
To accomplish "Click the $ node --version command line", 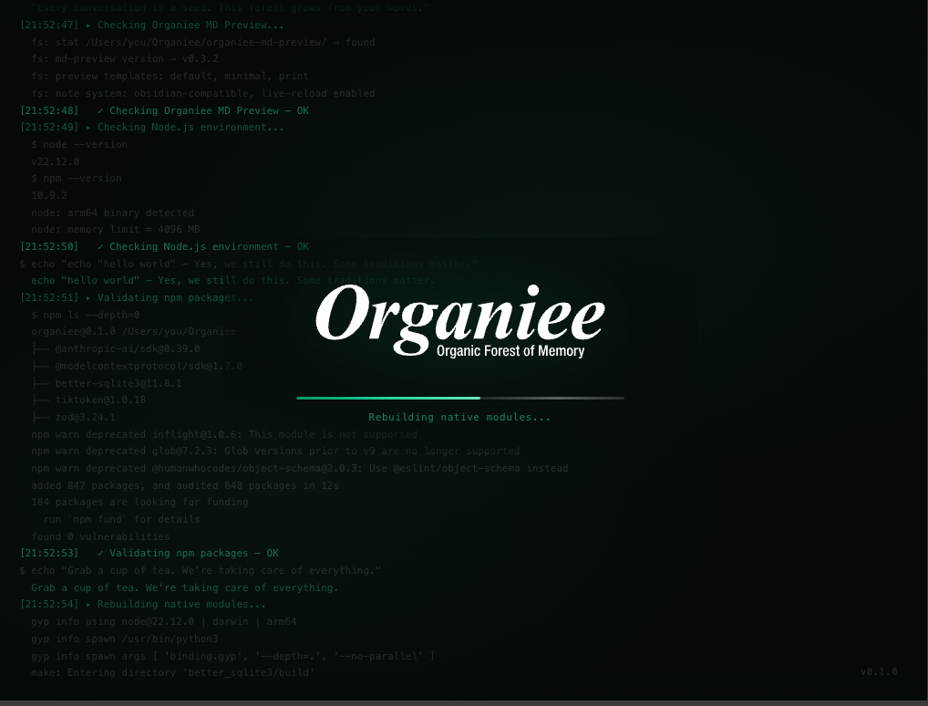I will click(79, 144).
